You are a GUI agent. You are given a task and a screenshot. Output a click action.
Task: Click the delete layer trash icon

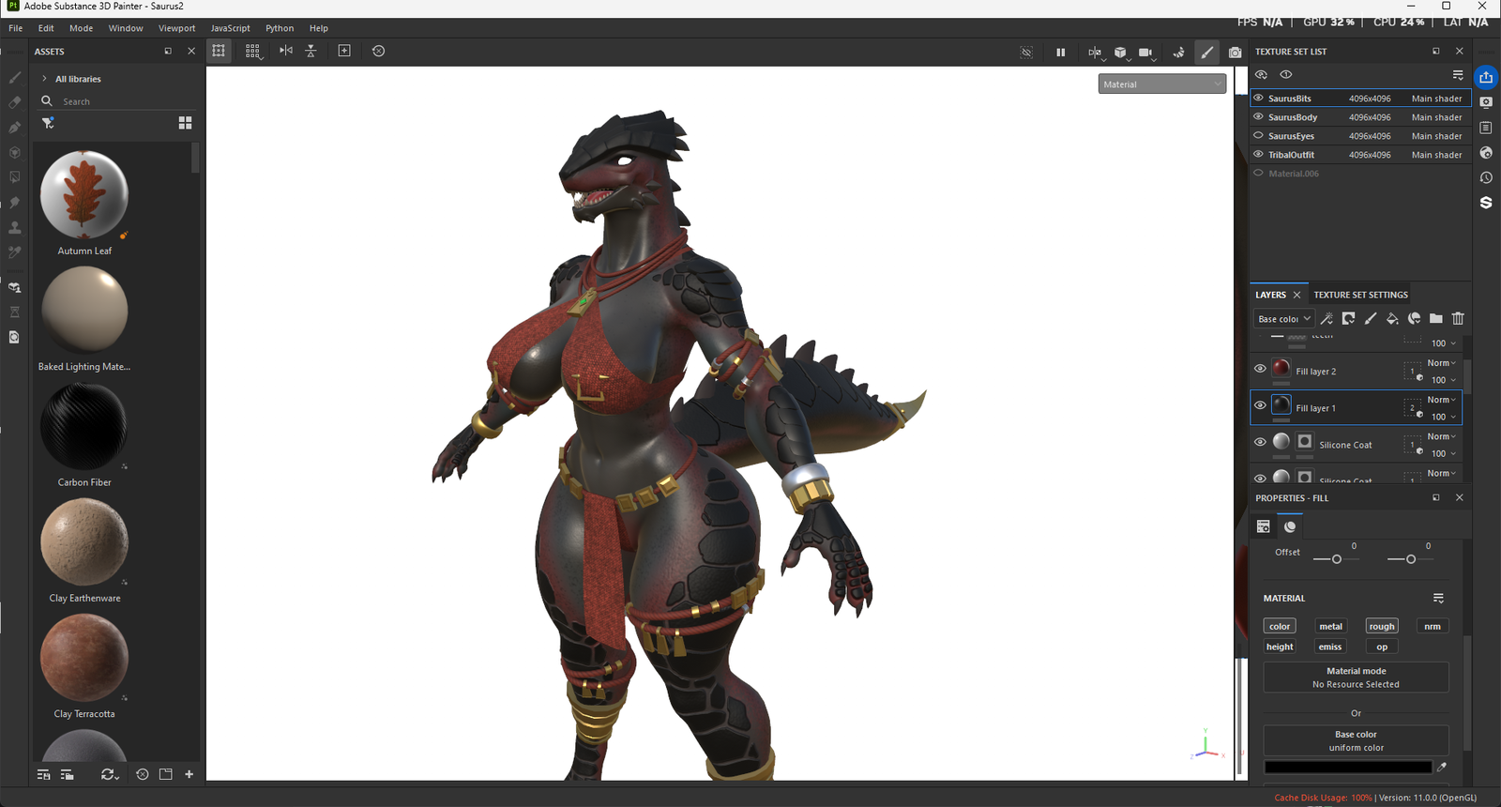(x=1458, y=319)
